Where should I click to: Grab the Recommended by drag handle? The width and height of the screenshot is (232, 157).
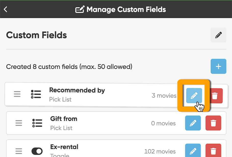click(17, 94)
